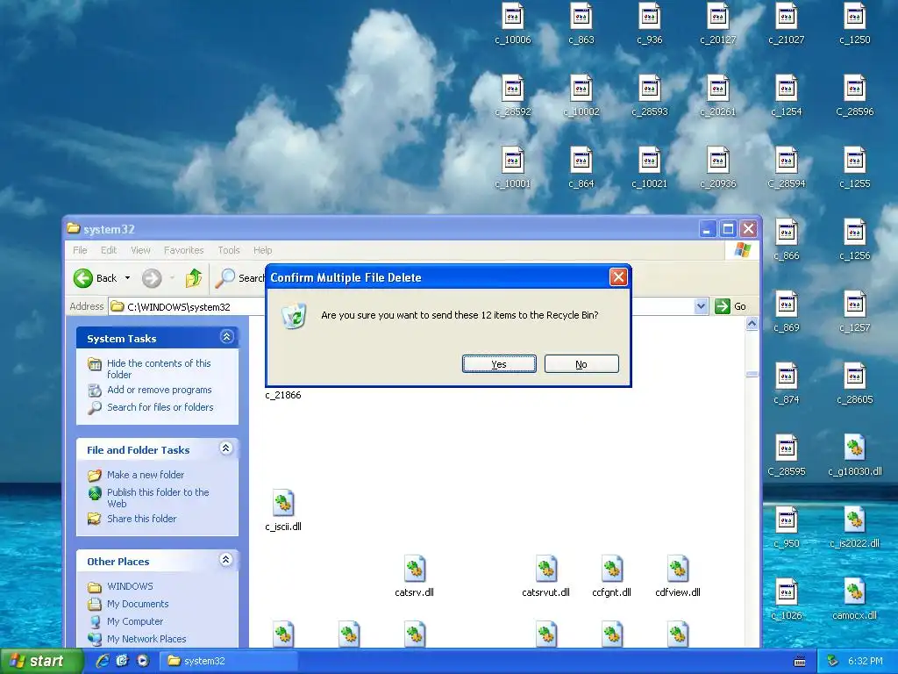This screenshot has width=898, height=674.
Task: Open the Favorites menu
Action: pyautogui.click(x=184, y=250)
